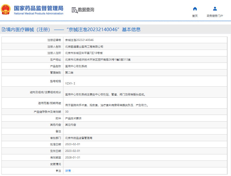Click the 管理类别 label
The image size is (231, 176).
click(x=56, y=73)
